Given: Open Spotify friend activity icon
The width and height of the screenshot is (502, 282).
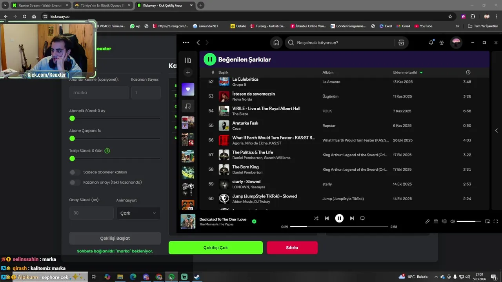Looking at the screenshot, I should (442, 43).
